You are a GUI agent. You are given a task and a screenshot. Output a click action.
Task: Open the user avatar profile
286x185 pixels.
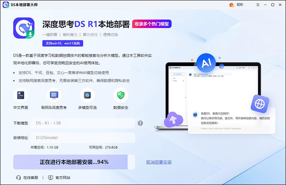click(231, 5)
